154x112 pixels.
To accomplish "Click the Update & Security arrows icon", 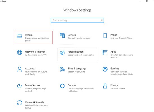I will 20,103.
